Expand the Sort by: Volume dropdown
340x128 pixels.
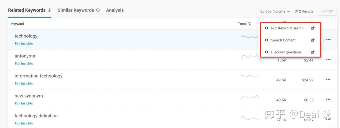[x=275, y=11]
